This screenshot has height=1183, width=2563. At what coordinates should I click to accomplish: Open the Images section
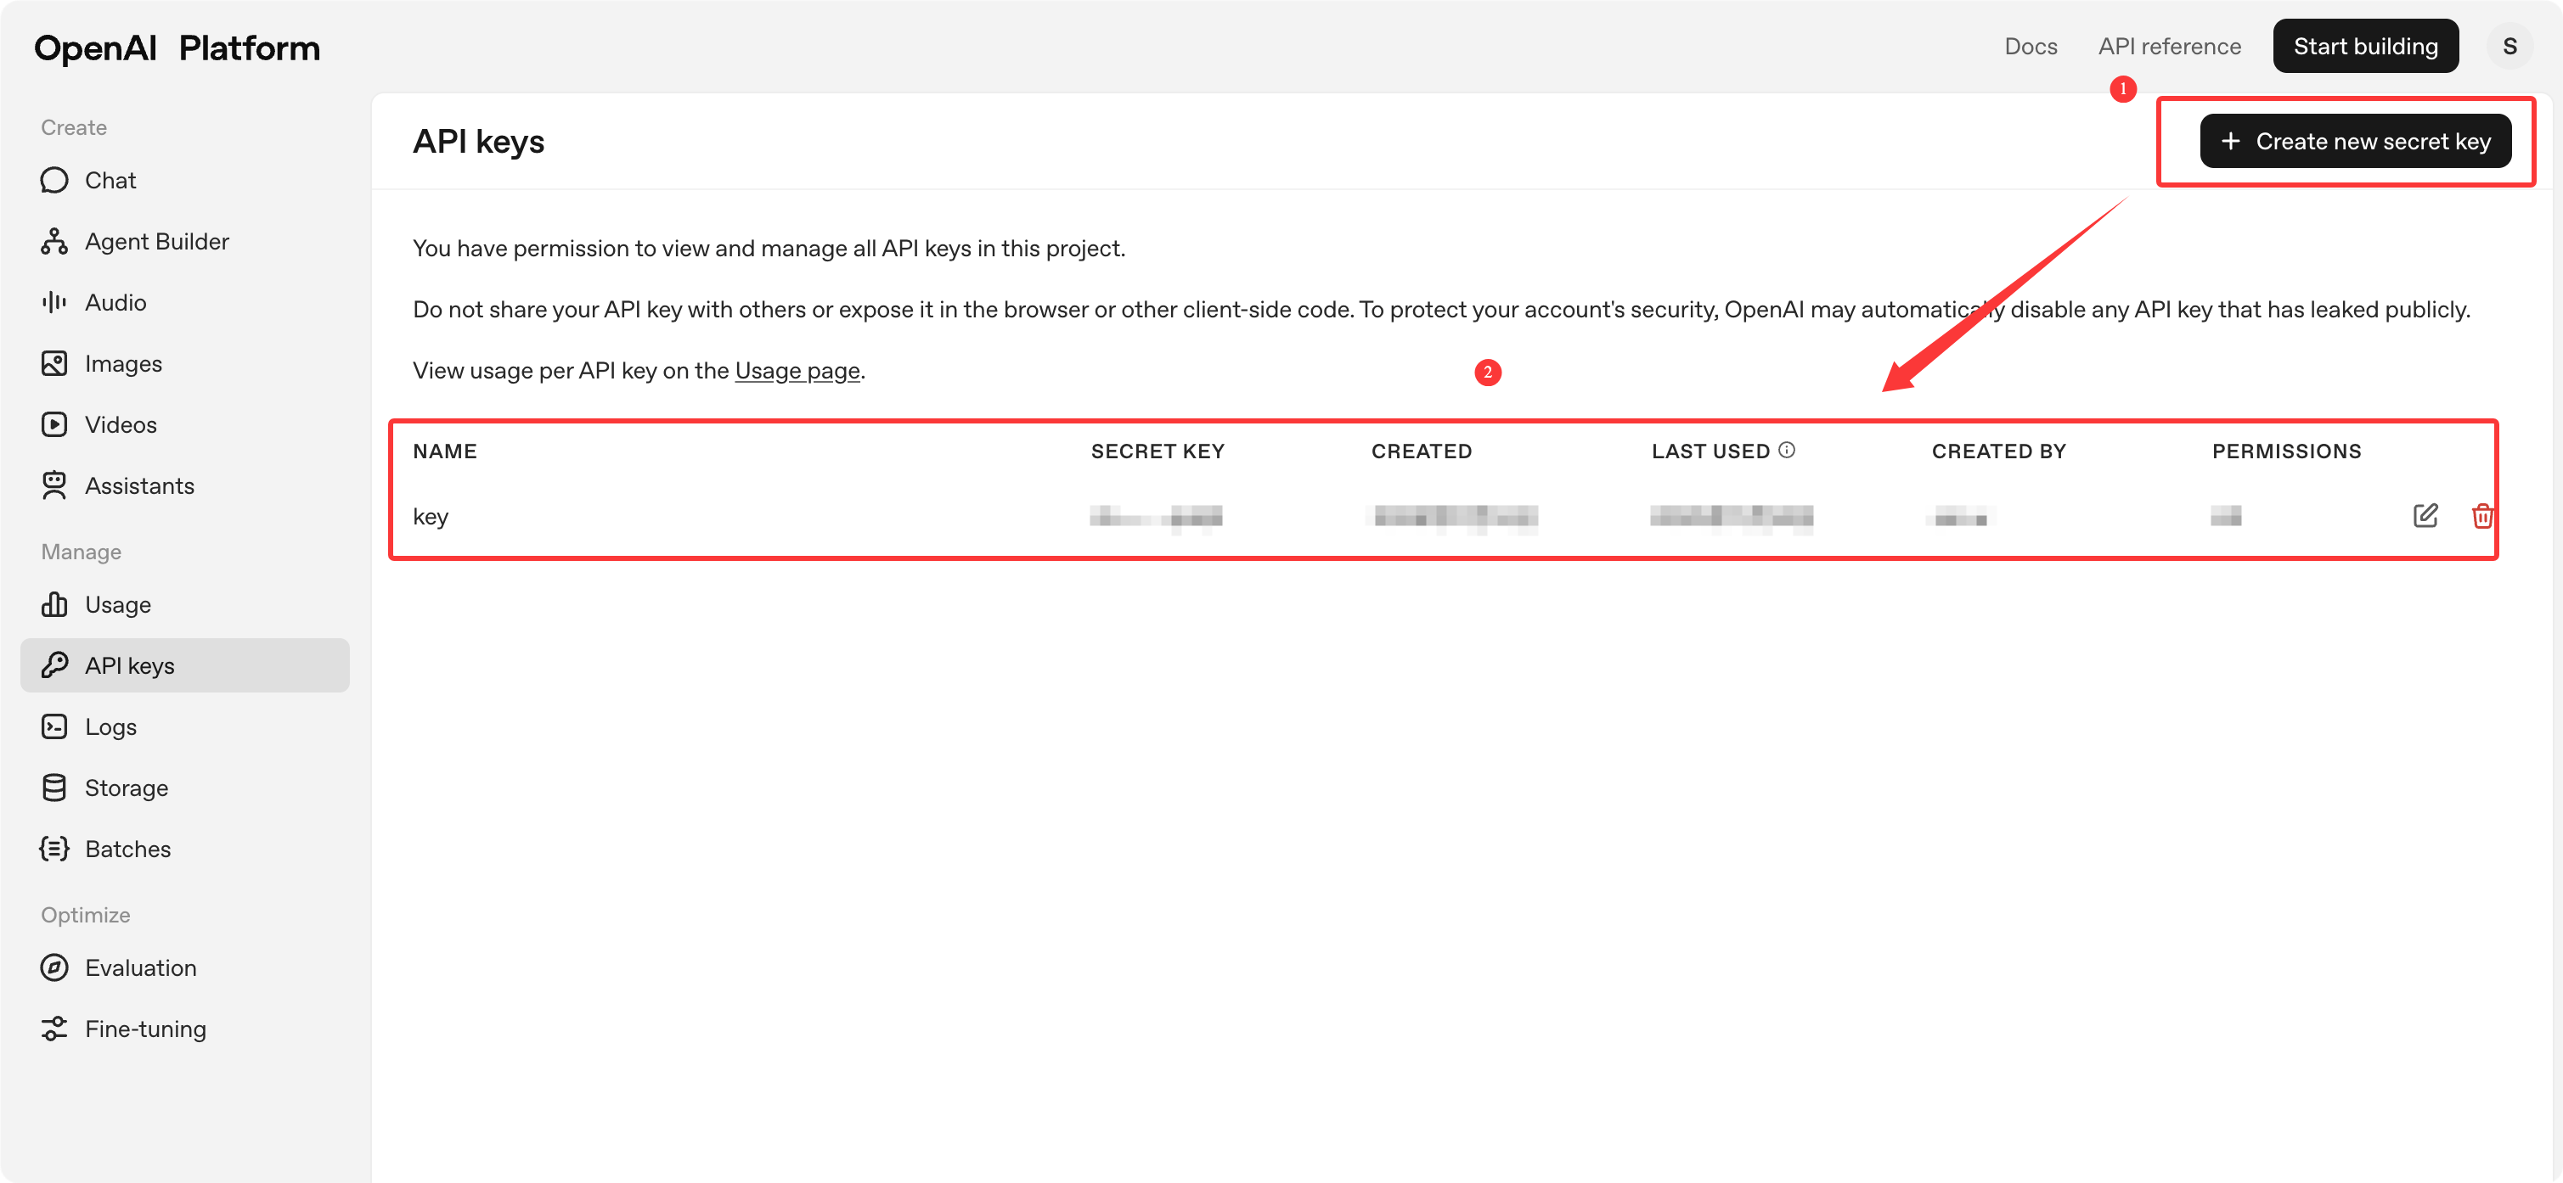(x=123, y=364)
